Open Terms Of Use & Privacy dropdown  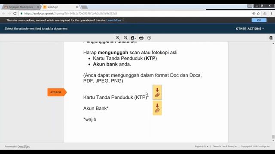coord(225,146)
